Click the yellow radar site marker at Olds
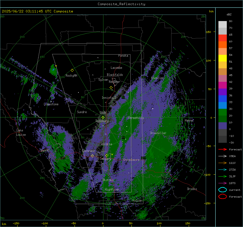 click(x=103, y=118)
